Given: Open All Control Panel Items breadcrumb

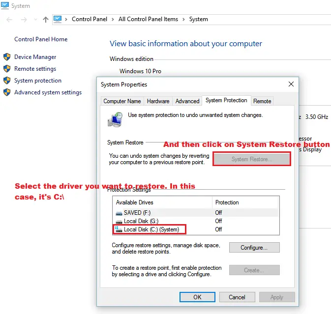Looking at the screenshot, I should coord(148,19).
